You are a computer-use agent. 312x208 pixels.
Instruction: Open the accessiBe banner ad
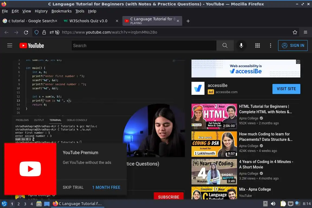click(246, 69)
